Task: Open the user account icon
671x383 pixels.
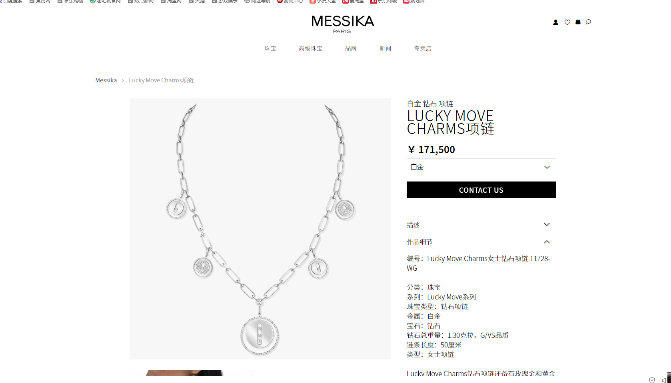Action: point(555,22)
